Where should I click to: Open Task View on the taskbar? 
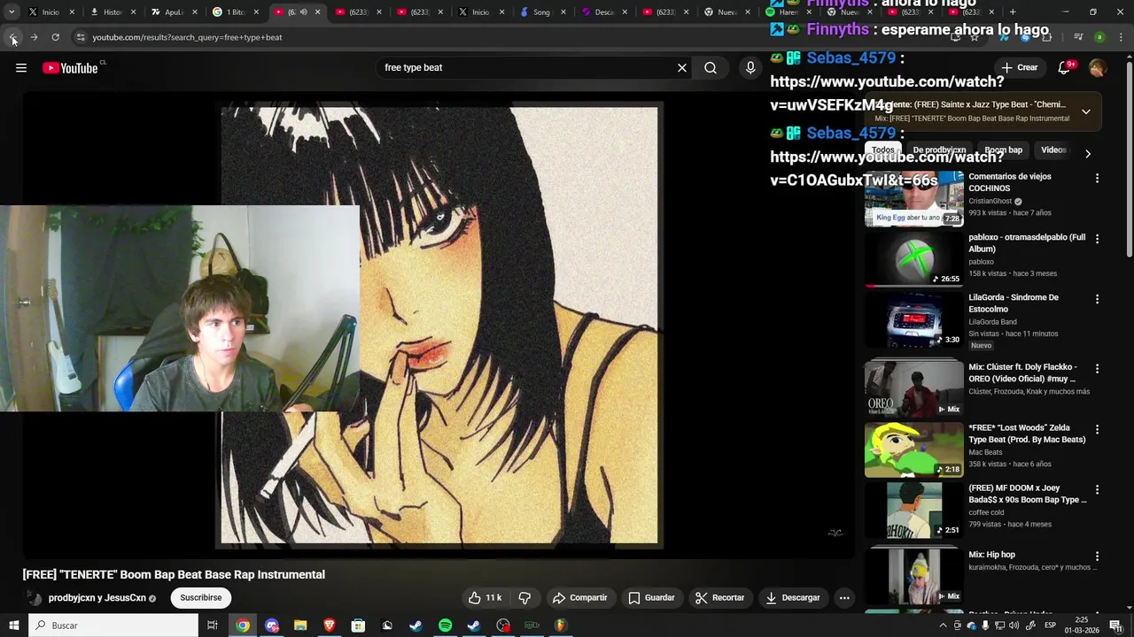[213, 625]
